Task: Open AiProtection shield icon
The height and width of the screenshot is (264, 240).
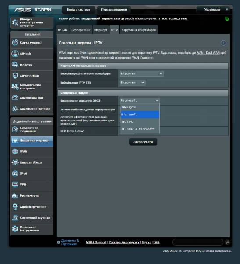Action: tap(15, 76)
